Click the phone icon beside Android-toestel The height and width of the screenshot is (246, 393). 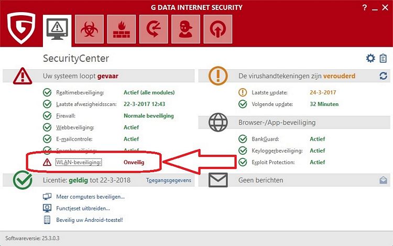[47, 220]
